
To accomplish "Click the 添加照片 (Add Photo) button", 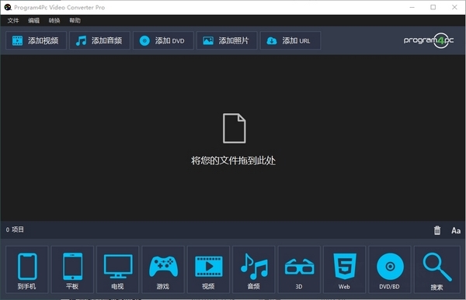I will pyautogui.click(x=227, y=40).
